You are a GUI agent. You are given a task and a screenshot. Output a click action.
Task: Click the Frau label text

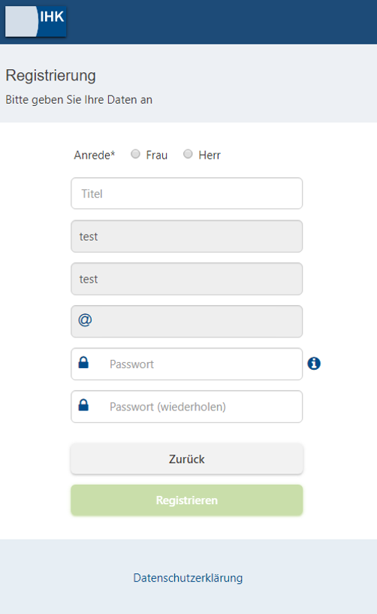tap(157, 155)
